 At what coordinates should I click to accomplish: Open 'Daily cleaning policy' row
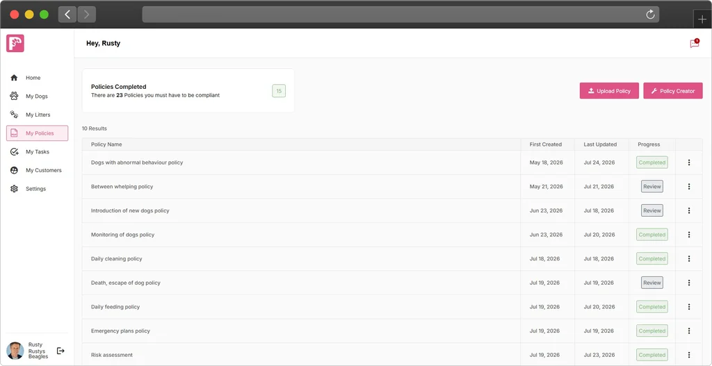point(392,258)
